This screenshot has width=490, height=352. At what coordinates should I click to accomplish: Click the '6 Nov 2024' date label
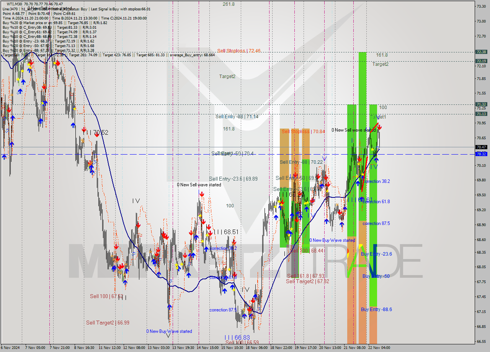(x=11, y=348)
